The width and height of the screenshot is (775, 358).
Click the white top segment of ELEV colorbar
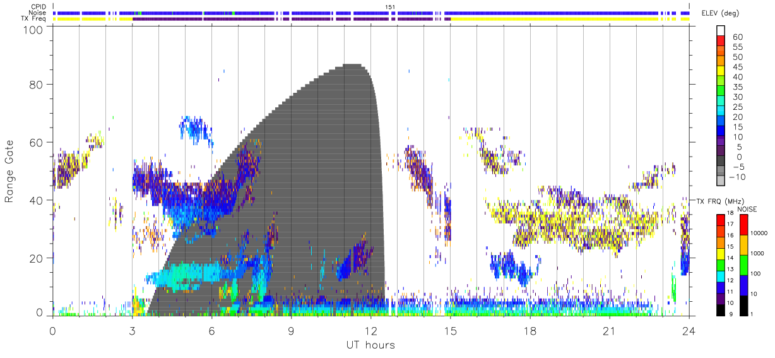click(720, 31)
